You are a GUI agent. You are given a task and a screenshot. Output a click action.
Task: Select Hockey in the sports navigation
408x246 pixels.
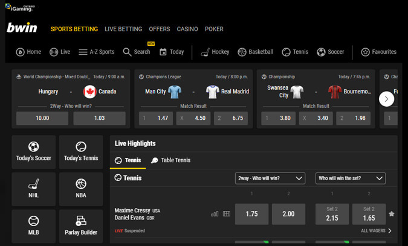coord(215,52)
